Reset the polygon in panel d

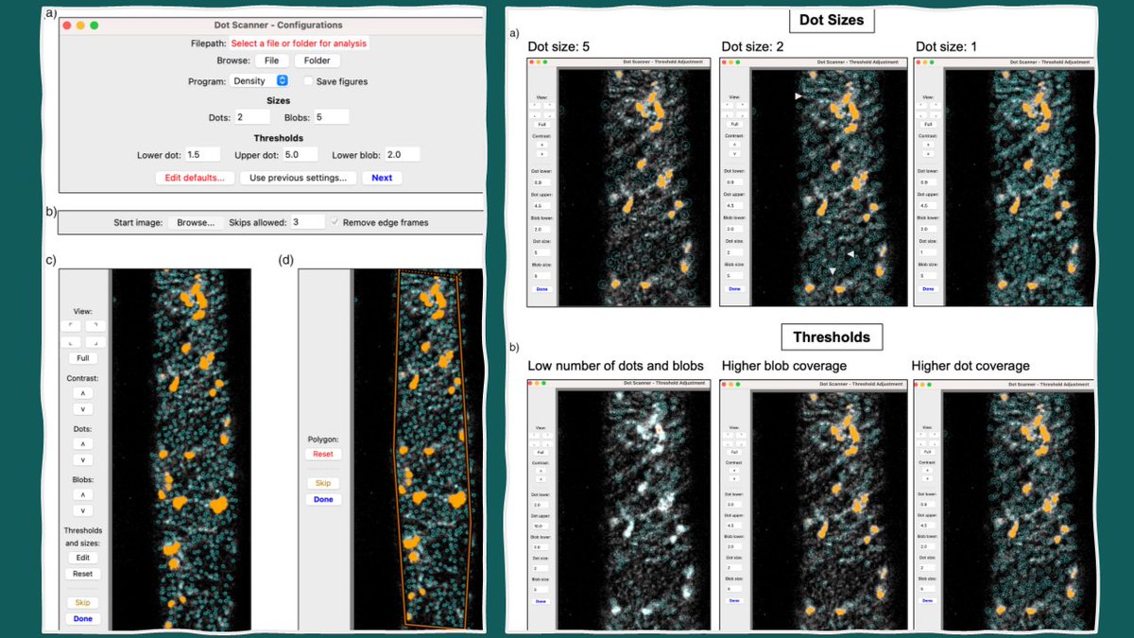pyautogui.click(x=323, y=454)
